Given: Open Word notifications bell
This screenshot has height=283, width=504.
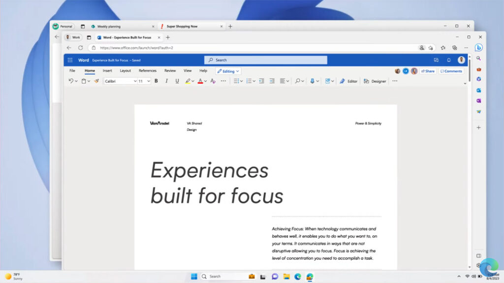Looking at the screenshot, I should coord(448,59).
